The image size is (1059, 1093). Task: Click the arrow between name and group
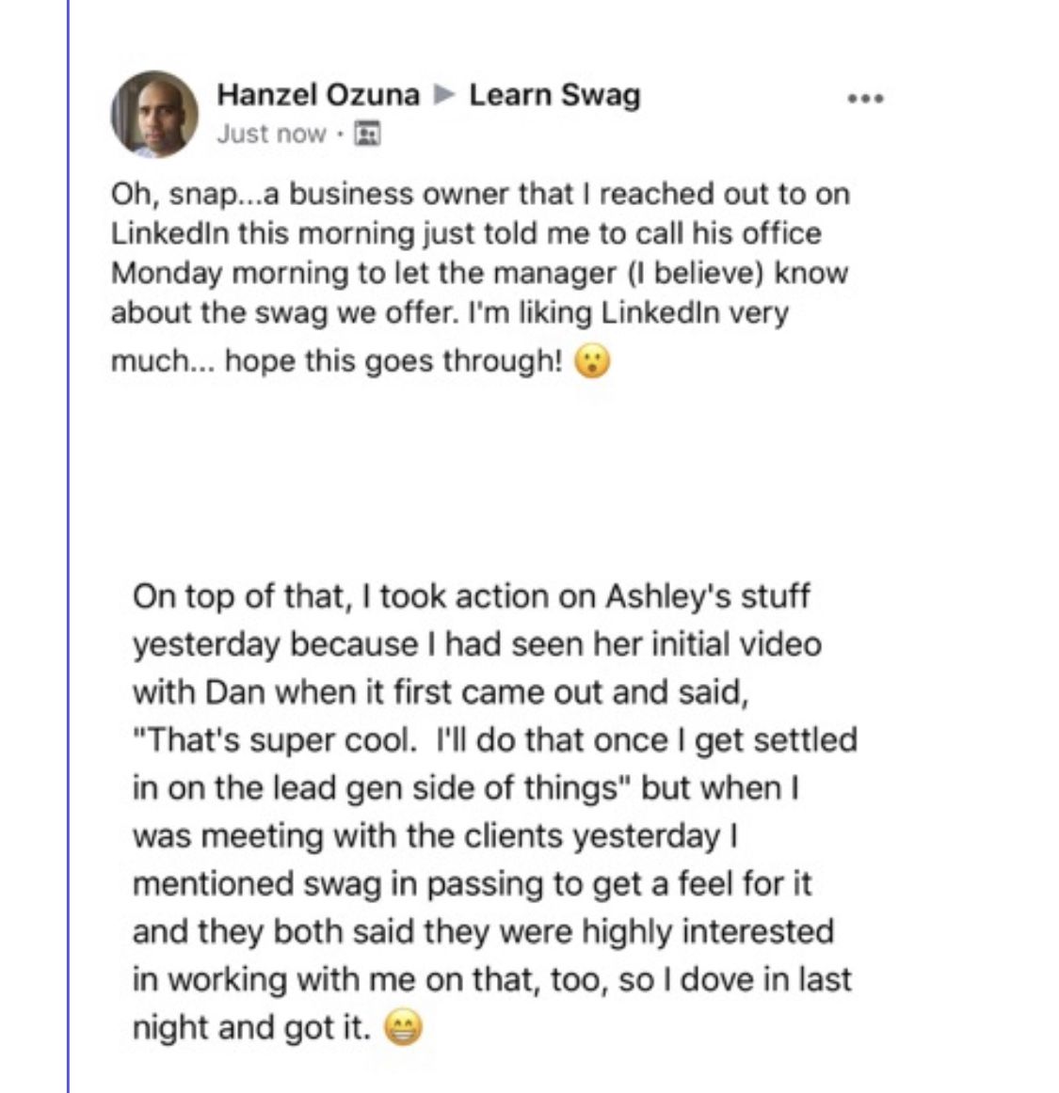coord(444,95)
